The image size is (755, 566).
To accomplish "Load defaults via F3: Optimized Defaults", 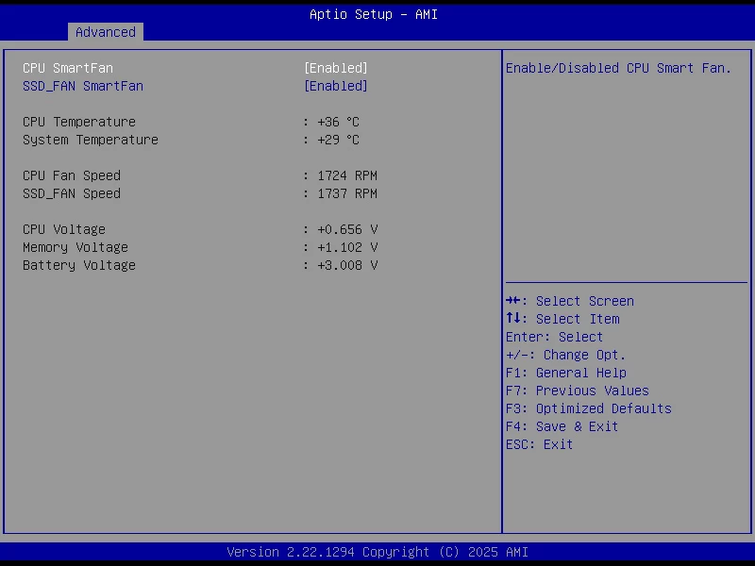I will (x=588, y=408).
